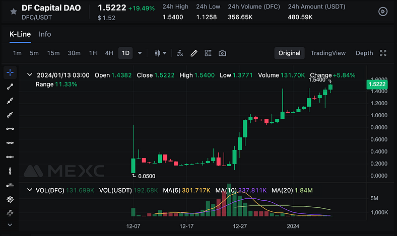
Task: Switch to the K-Line tab
Action: pos(20,34)
